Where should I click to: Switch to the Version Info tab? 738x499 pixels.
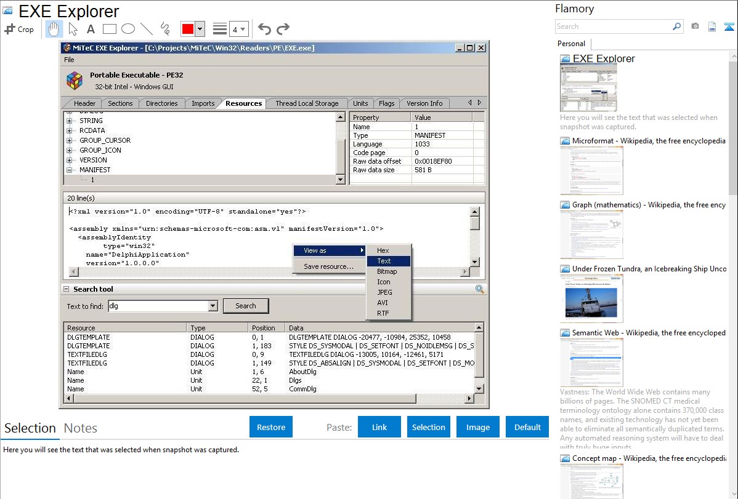[x=424, y=103]
